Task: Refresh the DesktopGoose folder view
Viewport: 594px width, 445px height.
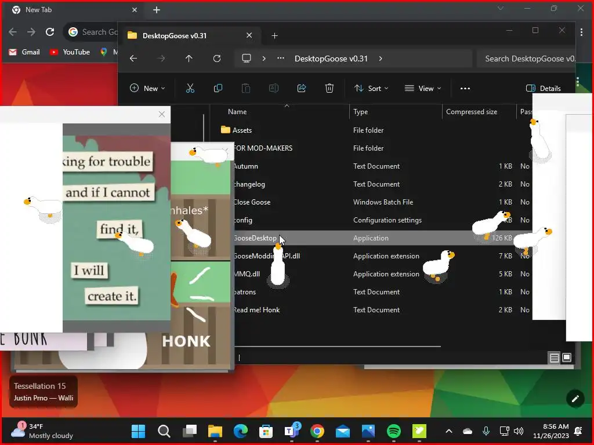Action: click(217, 59)
